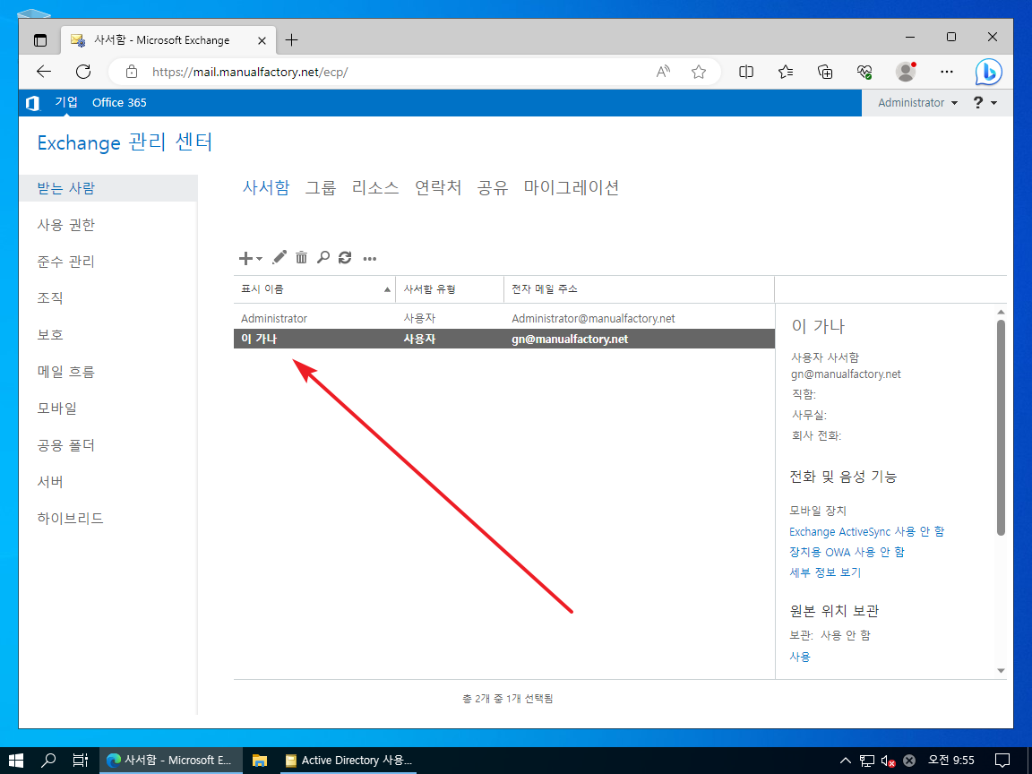Image resolution: width=1032 pixels, height=774 pixels.
Task: Click the magnifier search icon in mailbox toolbar
Action: 322,257
